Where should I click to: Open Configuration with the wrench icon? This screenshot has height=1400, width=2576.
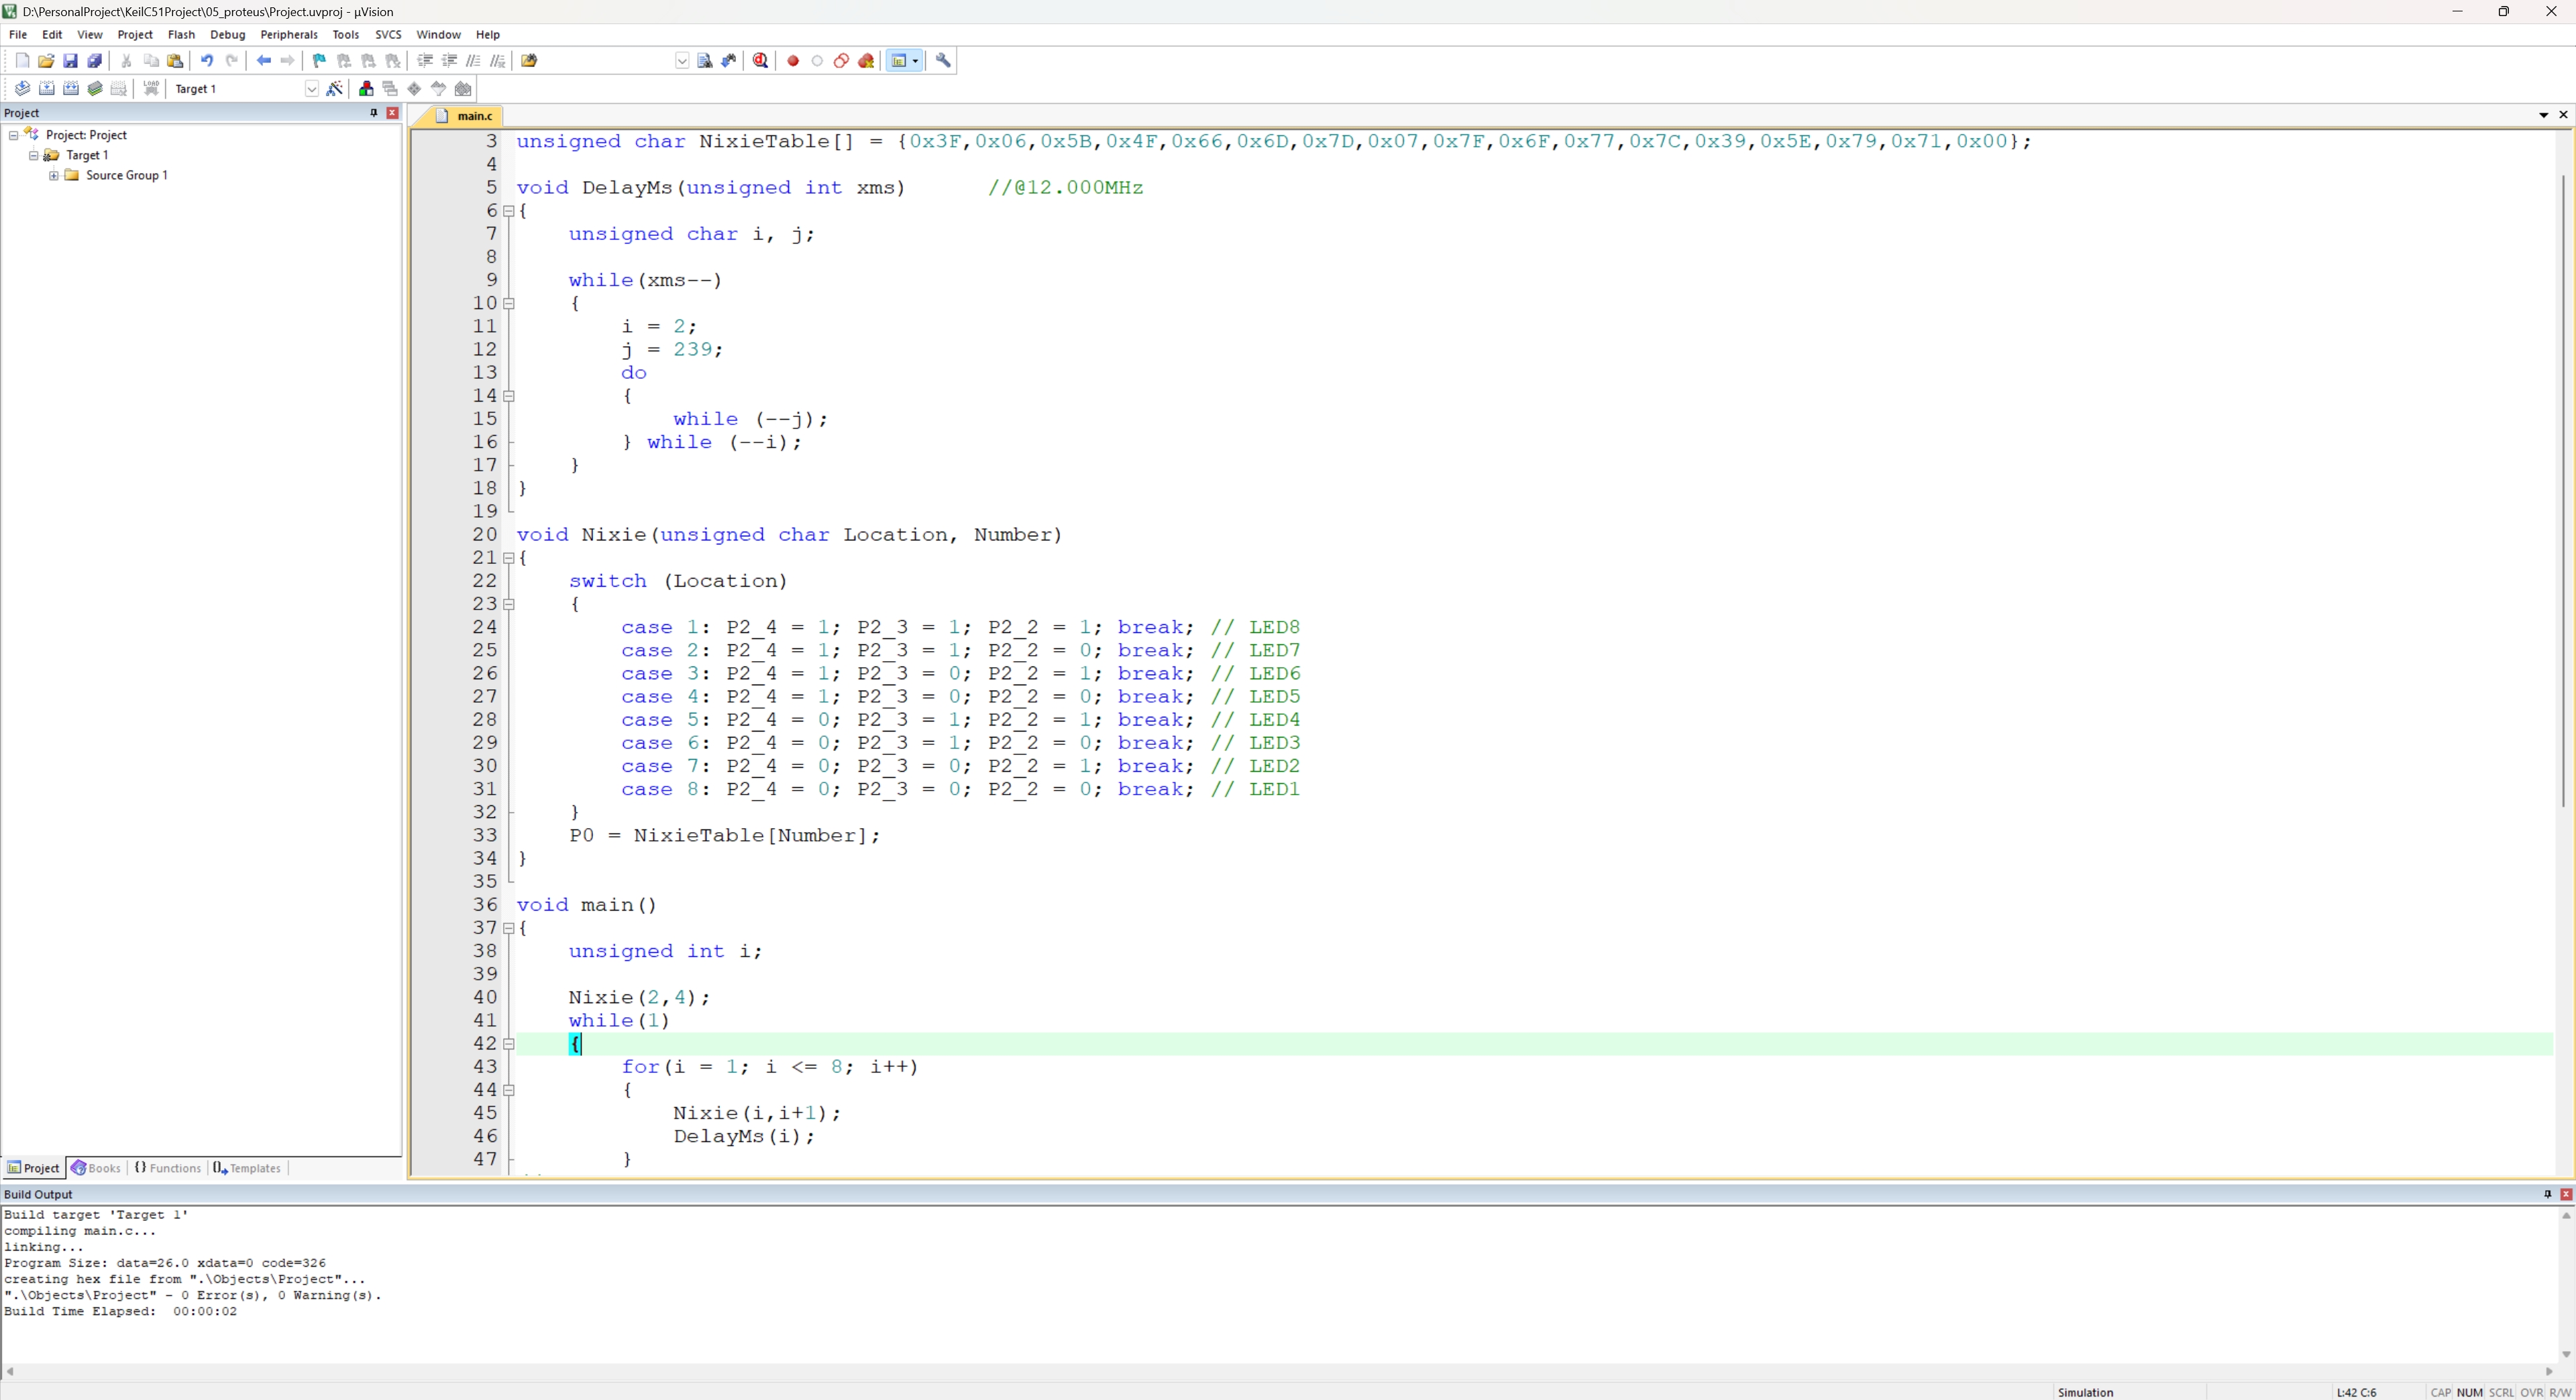(x=943, y=61)
